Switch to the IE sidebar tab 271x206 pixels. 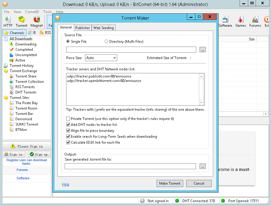point(32,33)
